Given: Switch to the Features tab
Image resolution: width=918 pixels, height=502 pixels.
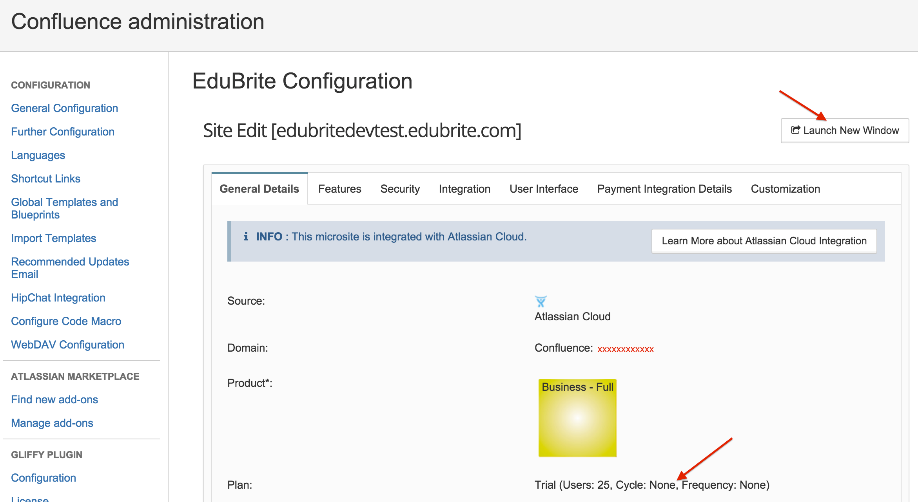Looking at the screenshot, I should click(339, 189).
